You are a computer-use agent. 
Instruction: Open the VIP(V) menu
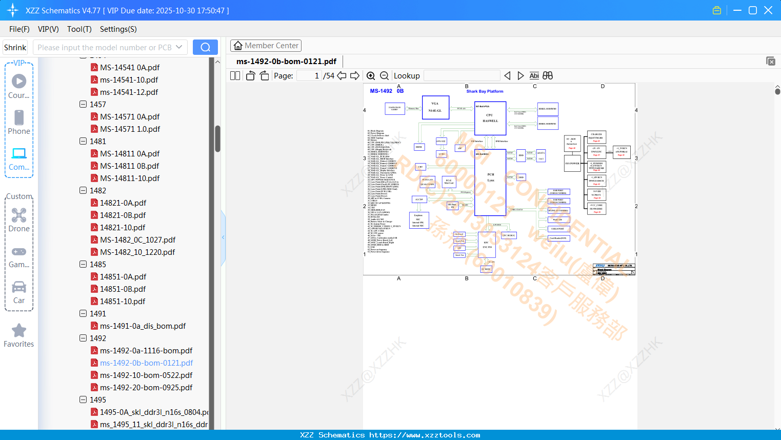coord(48,29)
